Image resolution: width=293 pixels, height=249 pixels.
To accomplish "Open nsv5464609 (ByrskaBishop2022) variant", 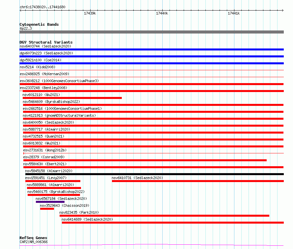I will tap(51, 102).
